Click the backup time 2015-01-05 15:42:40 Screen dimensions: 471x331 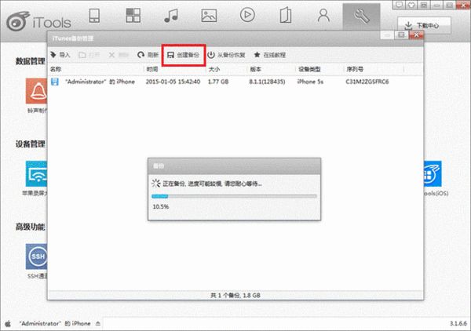pos(173,82)
